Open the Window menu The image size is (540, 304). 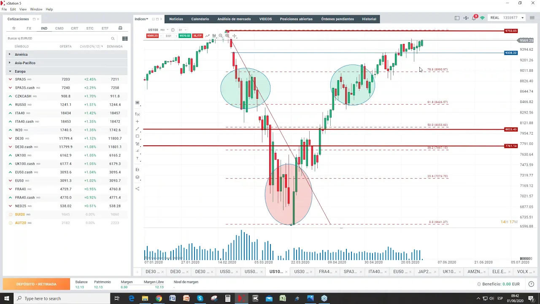coord(36,9)
